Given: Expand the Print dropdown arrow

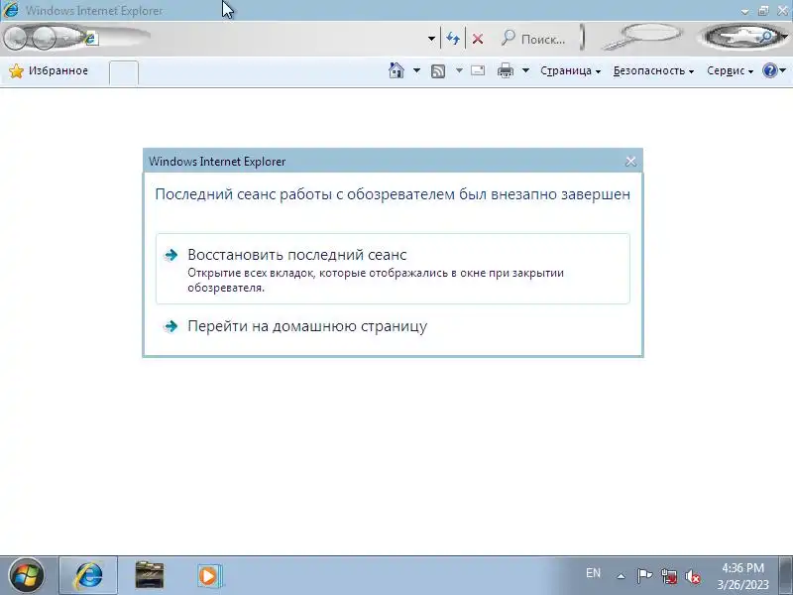Looking at the screenshot, I should coord(525,70).
